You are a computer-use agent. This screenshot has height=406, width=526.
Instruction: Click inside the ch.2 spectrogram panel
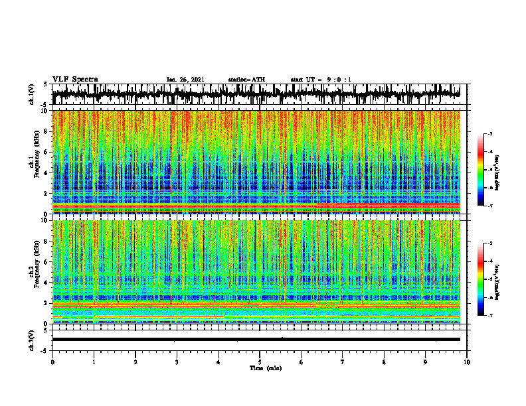coord(256,272)
